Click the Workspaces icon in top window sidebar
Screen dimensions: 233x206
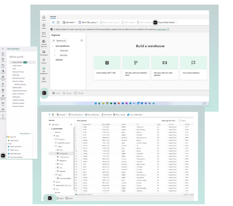[x=43, y=53]
